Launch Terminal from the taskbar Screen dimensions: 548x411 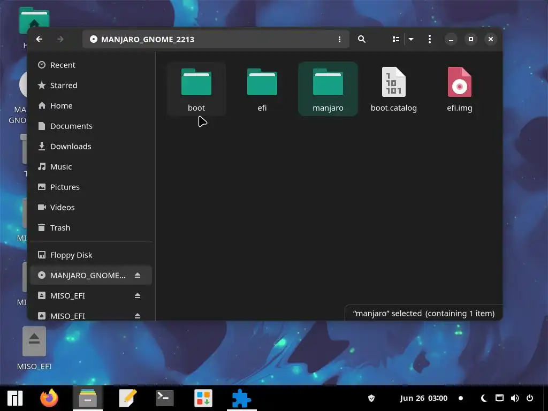[165, 398]
